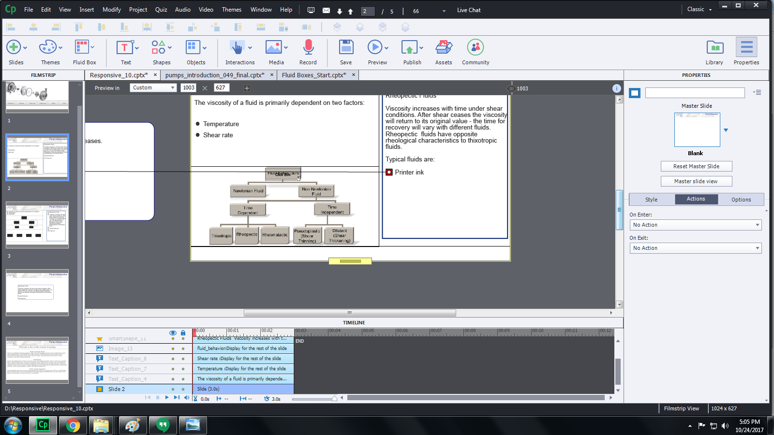Image resolution: width=774 pixels, height=435 pixels.
Task: Save the project using Save icon
Action: point(346,48)
